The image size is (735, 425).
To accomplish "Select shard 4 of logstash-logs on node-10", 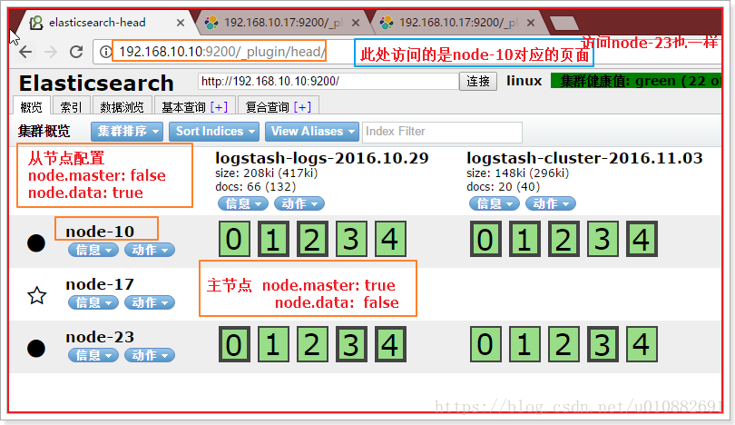I will coord(390,239).
